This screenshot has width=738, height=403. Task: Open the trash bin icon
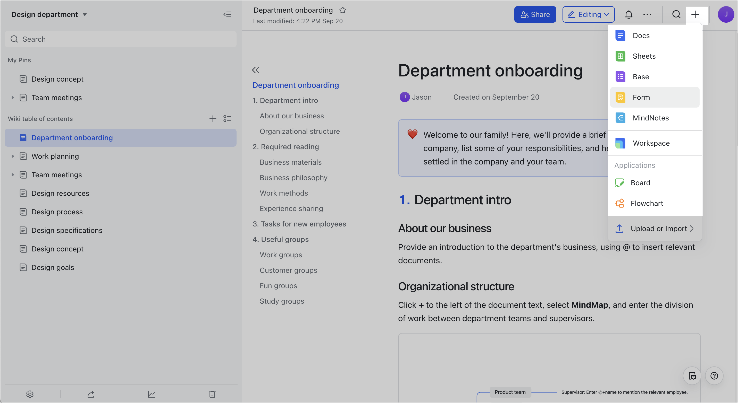tap(212, 394)
